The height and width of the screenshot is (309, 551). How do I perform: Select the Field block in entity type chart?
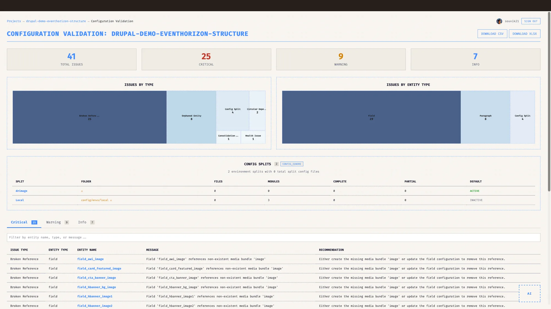pyautogui.click(x=371, y=117)
